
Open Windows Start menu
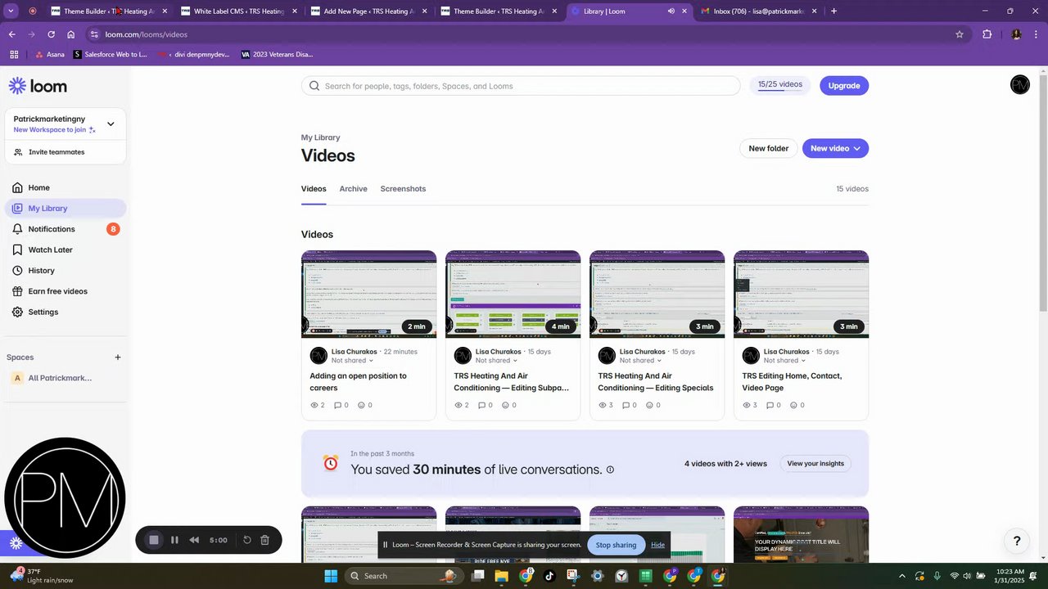pos(331,576)
